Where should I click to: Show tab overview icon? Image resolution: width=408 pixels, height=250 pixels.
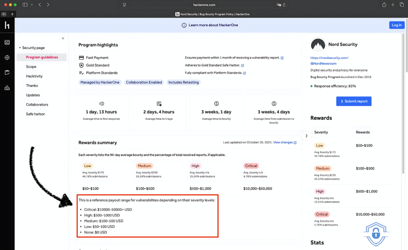point(402,5)
